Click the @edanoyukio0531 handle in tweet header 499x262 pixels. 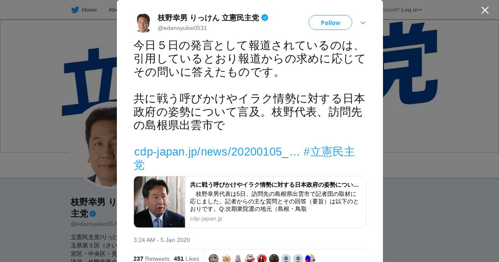coord(182,28)
